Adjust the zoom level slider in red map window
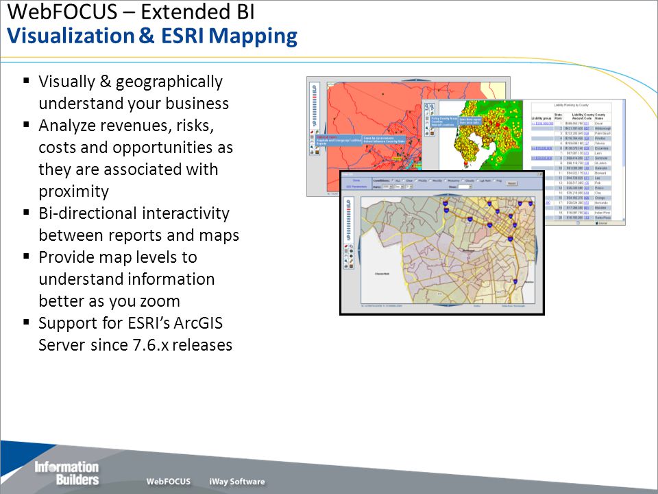The image size is (658, 494). (315, 106)
